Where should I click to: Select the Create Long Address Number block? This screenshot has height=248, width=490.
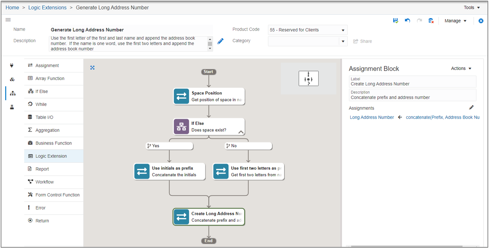[209, 217]
